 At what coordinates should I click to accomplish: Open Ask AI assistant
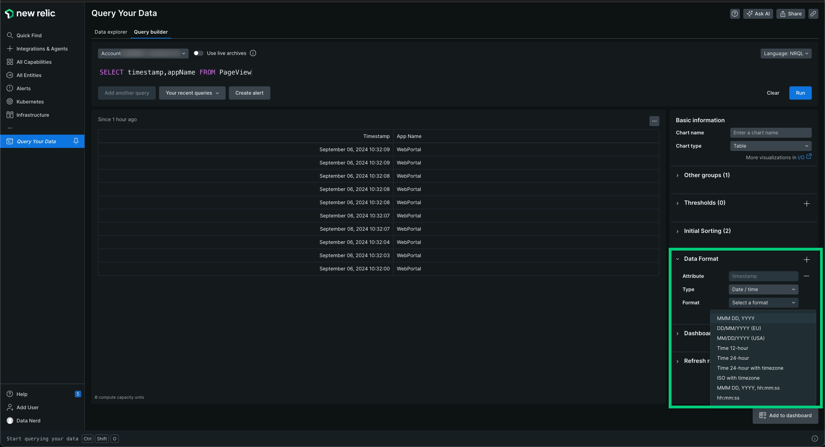click(758, 14)
